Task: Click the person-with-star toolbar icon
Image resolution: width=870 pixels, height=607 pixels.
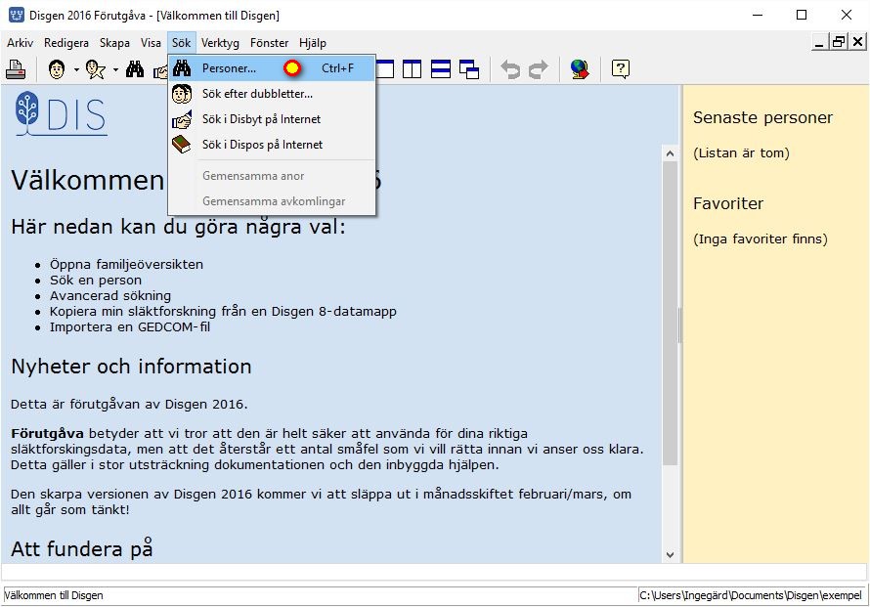Action: 96,69
